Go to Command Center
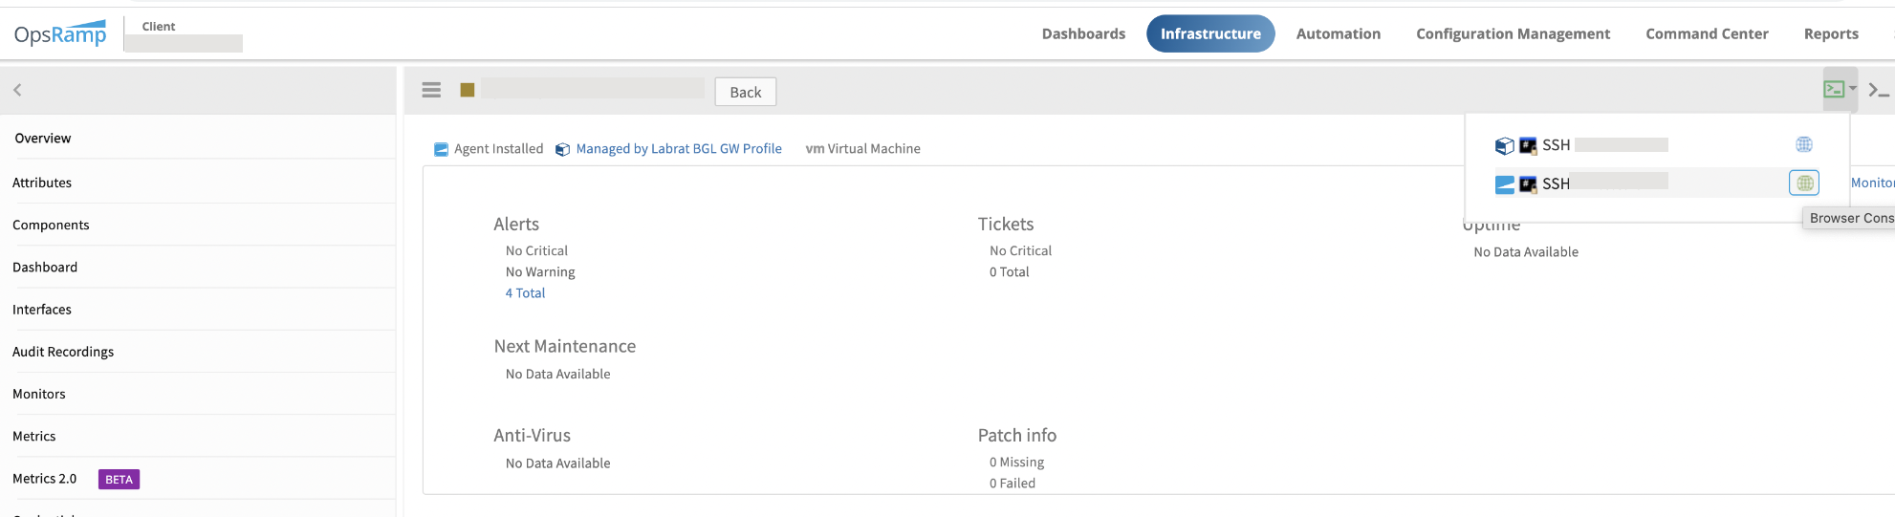The height and width of the screenshot is (517, 1895). pos(1707,33)
